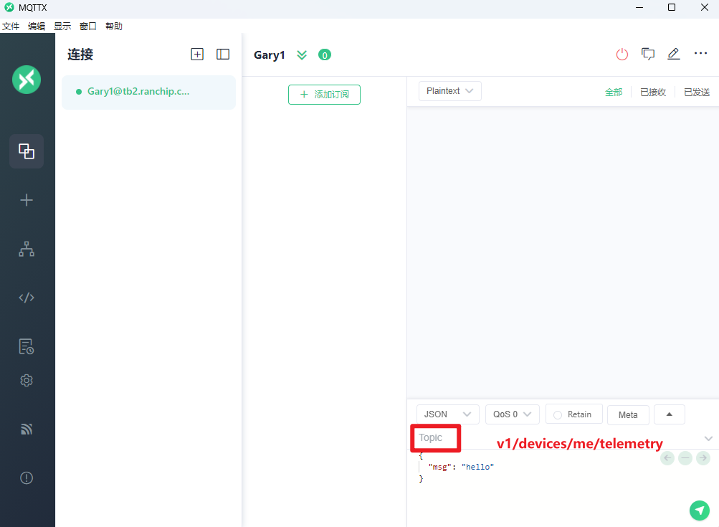Disconnect using the red power icon

point(622,54)
